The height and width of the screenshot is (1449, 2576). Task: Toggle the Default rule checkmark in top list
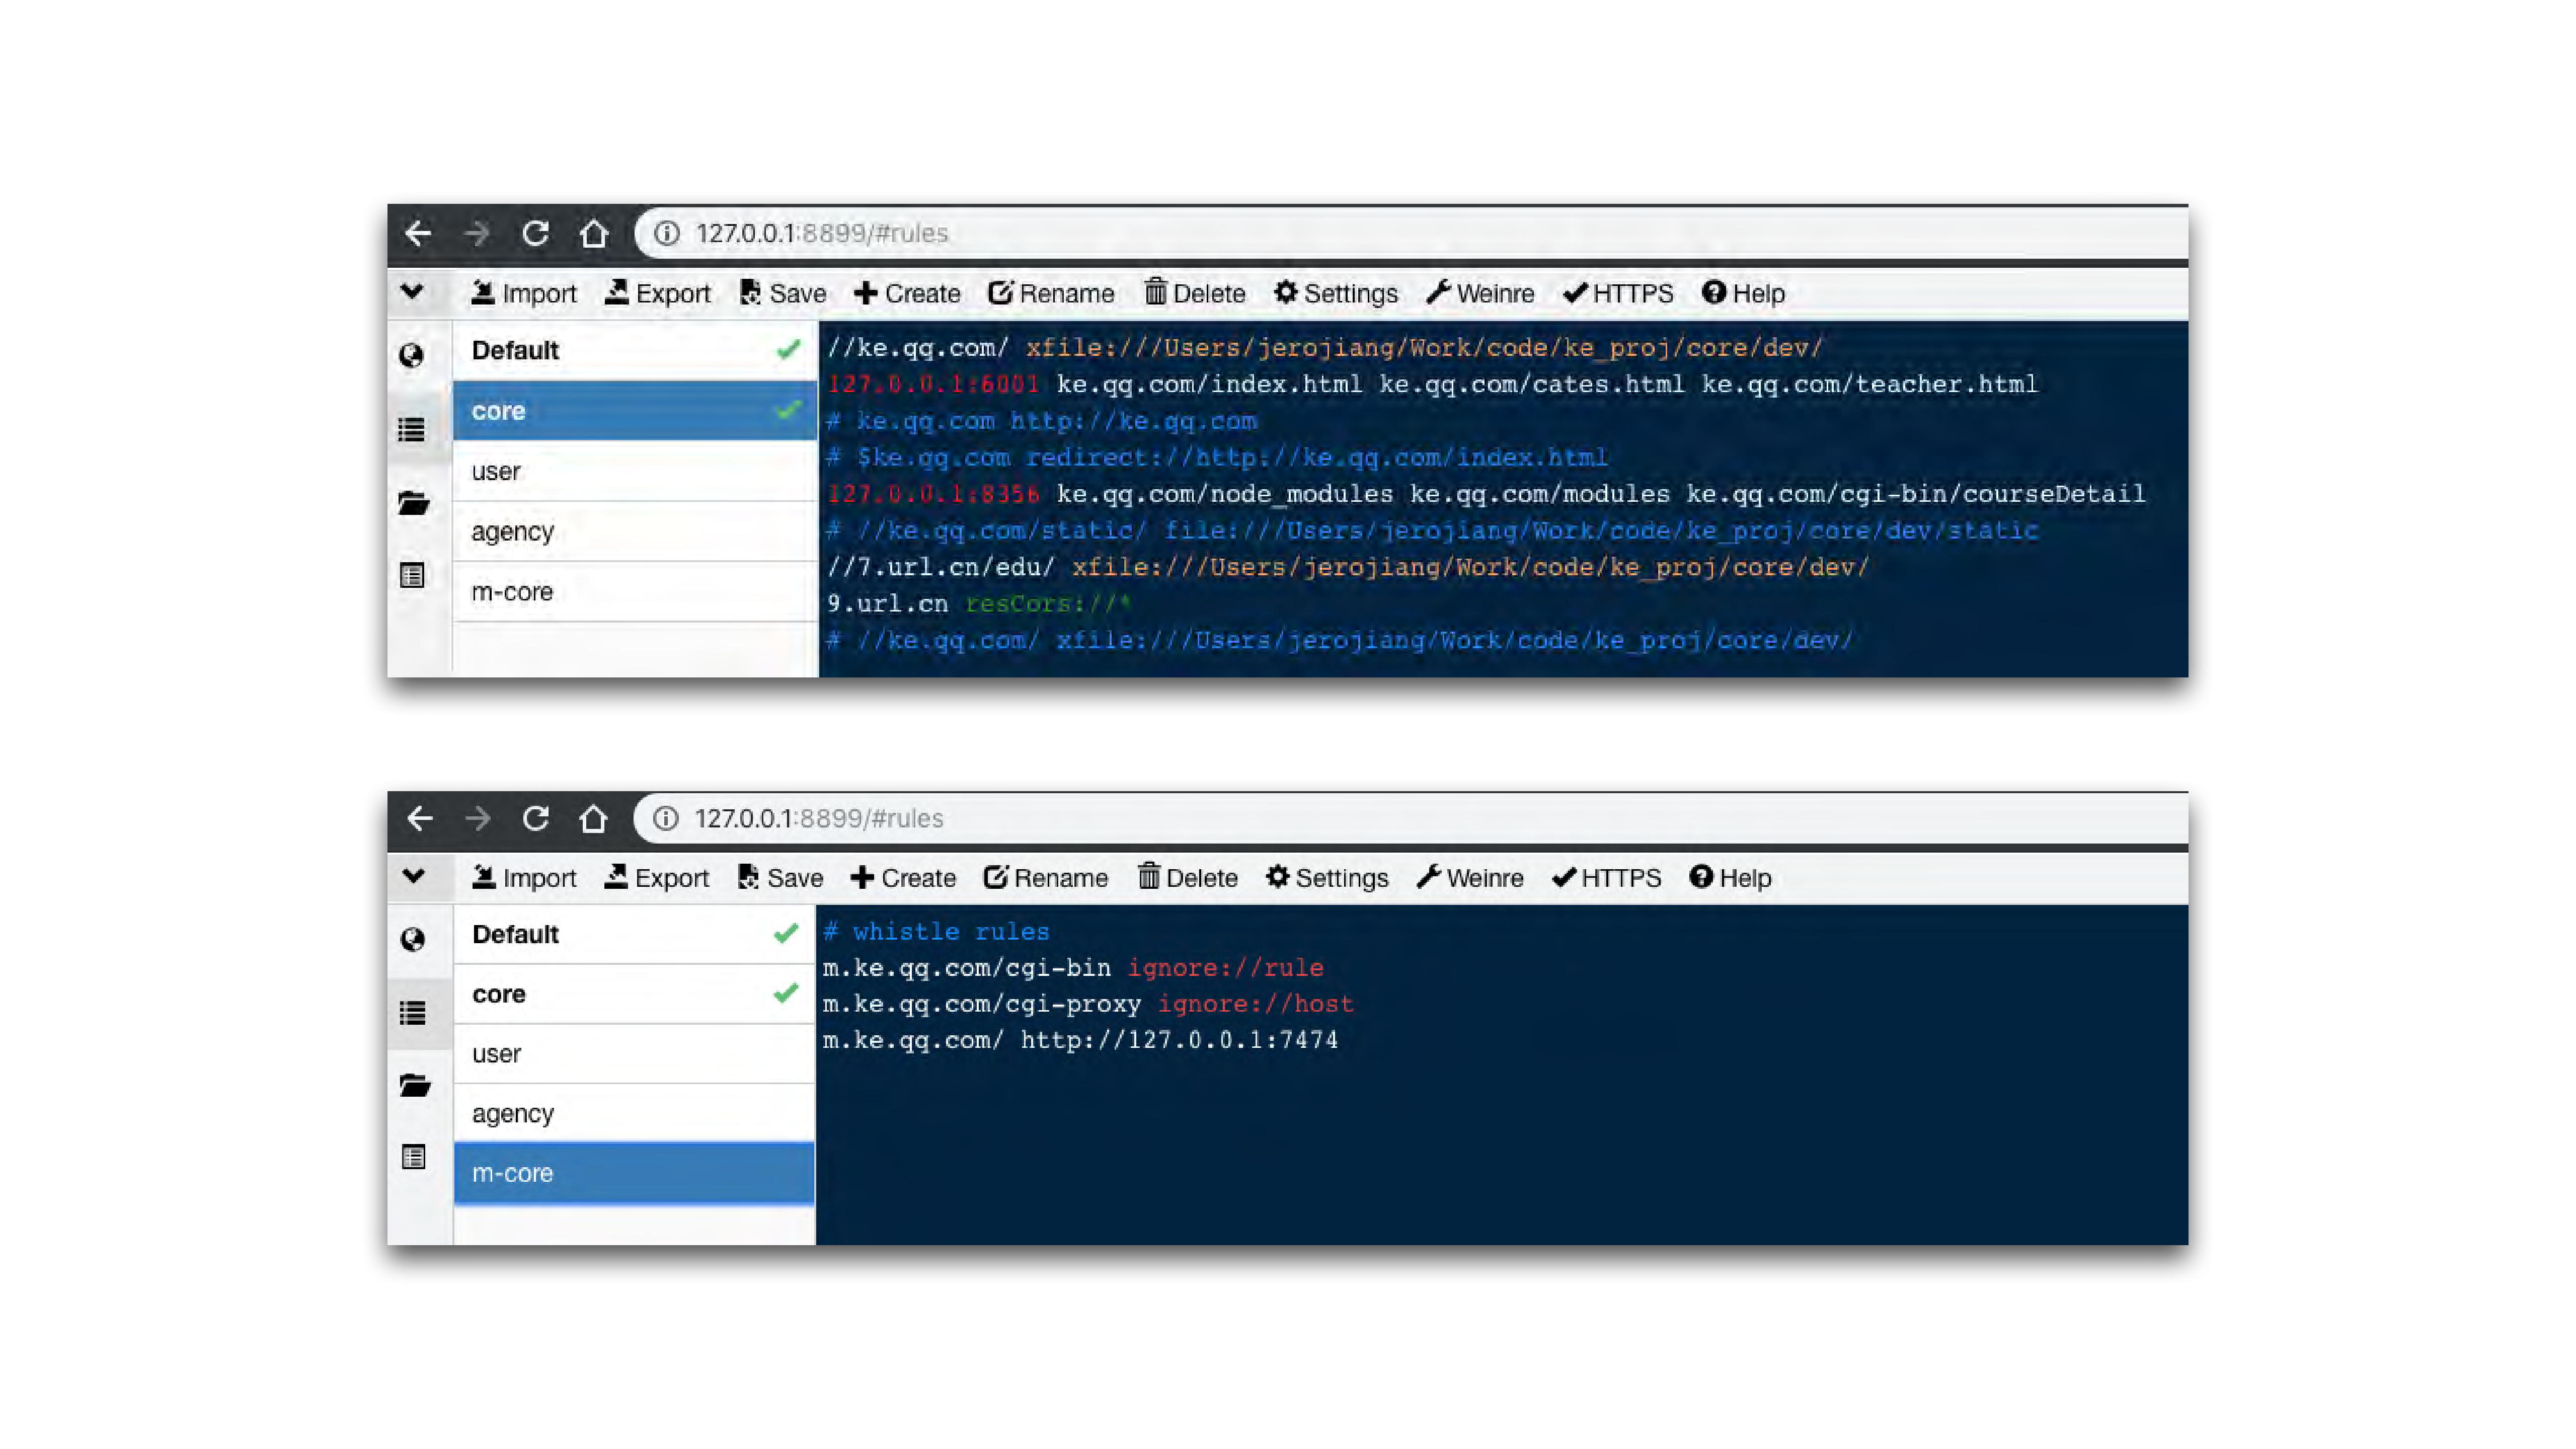[788, 350]
